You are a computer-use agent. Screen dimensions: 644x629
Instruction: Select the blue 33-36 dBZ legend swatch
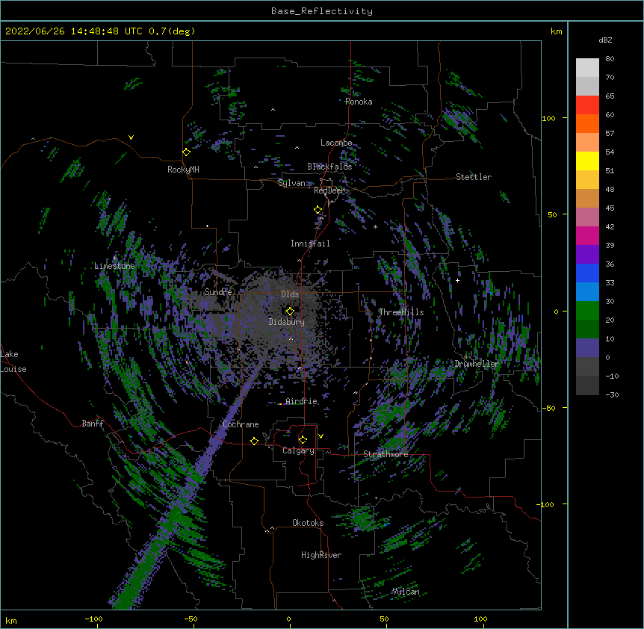587,273
